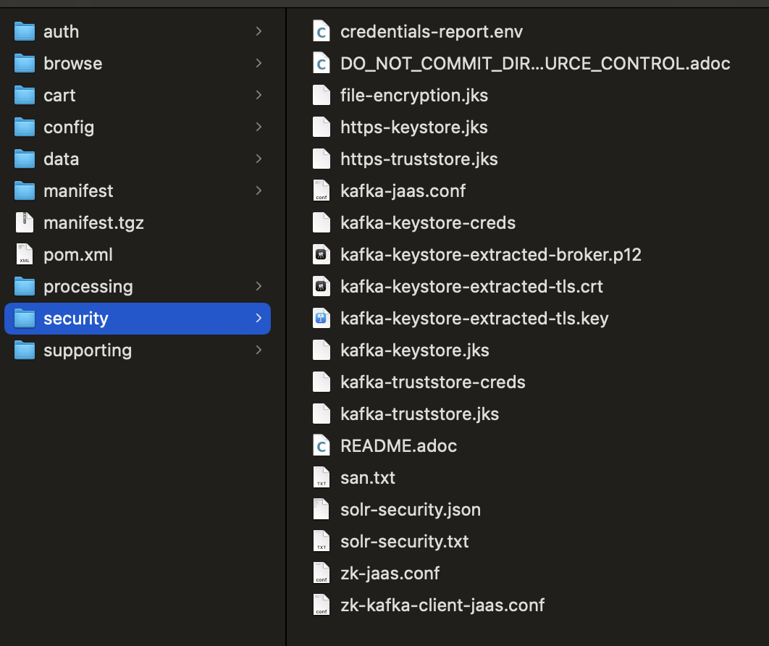Click the solr-security.json file icon

pos(322,510)
